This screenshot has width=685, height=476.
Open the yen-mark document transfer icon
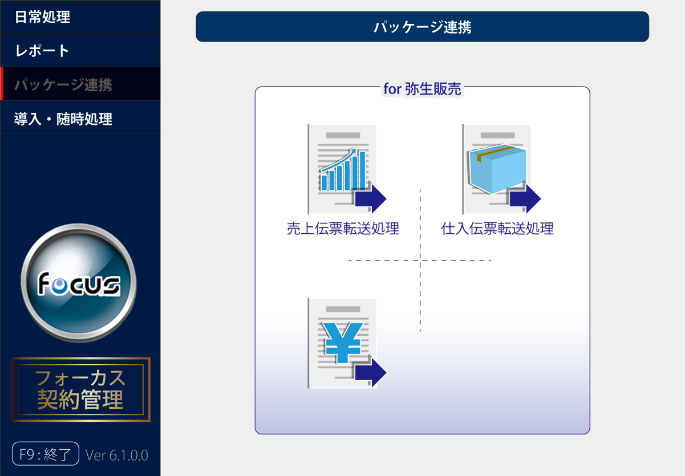tap(347, 343)
